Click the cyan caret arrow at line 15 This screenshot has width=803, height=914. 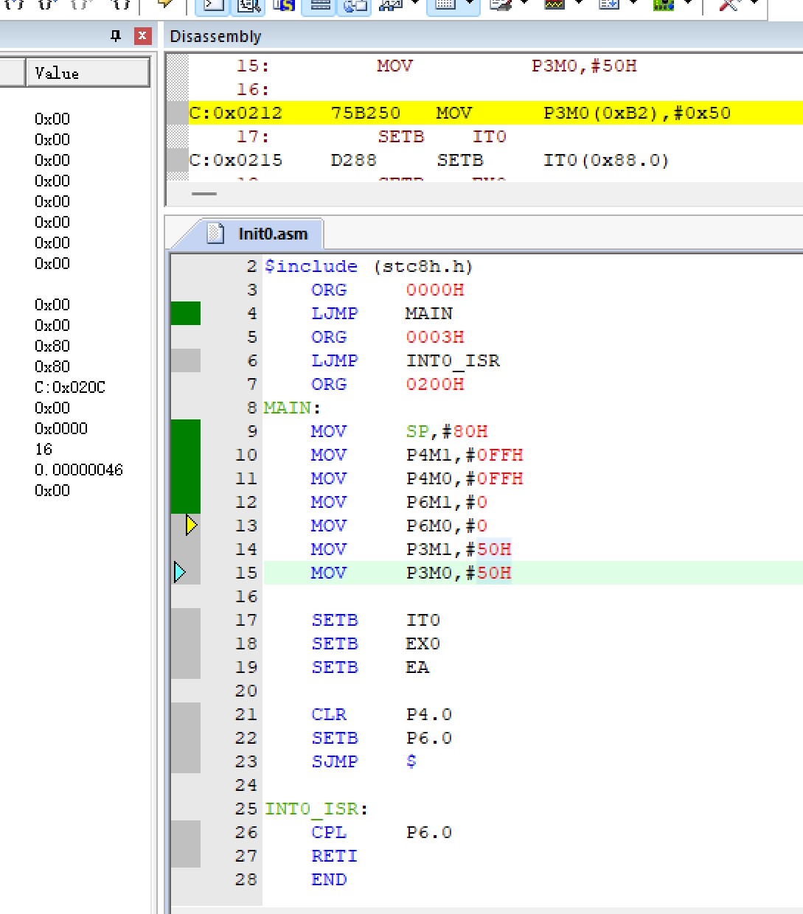180,572
